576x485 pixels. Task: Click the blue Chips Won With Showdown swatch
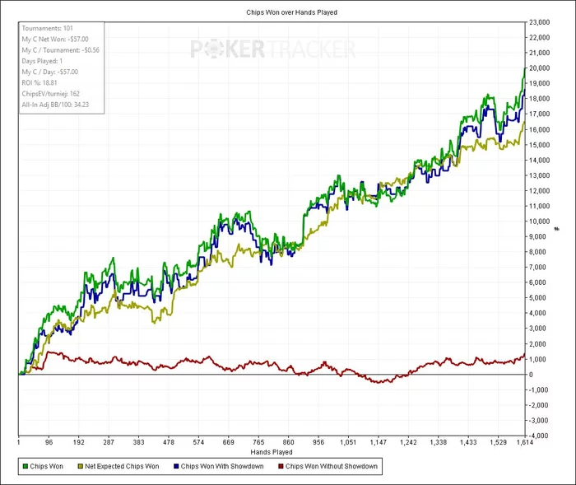(x=176, y=466)
